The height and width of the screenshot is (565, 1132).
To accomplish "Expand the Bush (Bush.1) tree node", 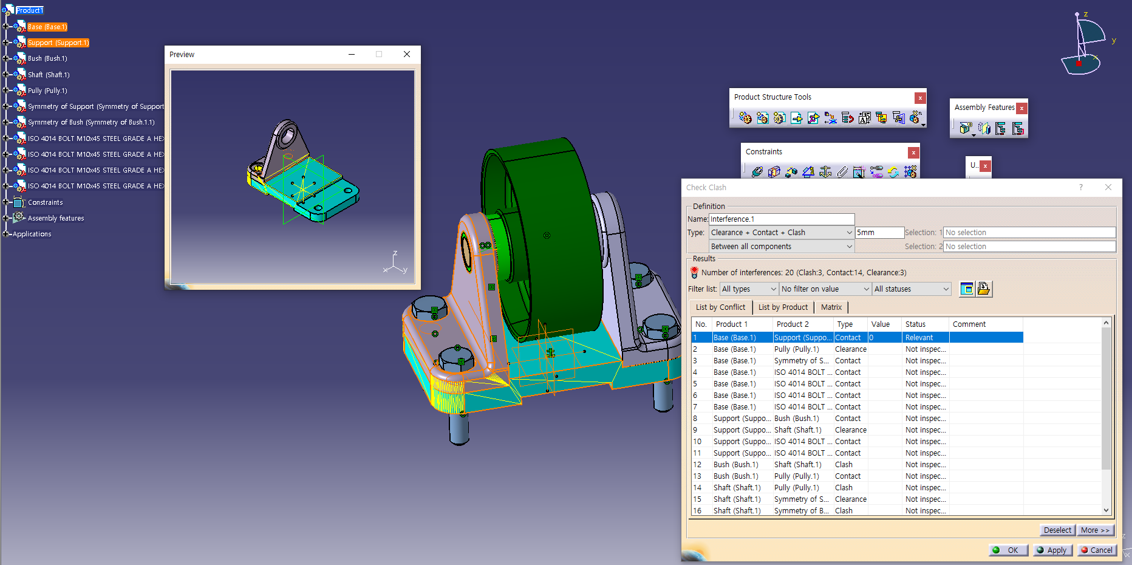I will [x=5, y=58].
